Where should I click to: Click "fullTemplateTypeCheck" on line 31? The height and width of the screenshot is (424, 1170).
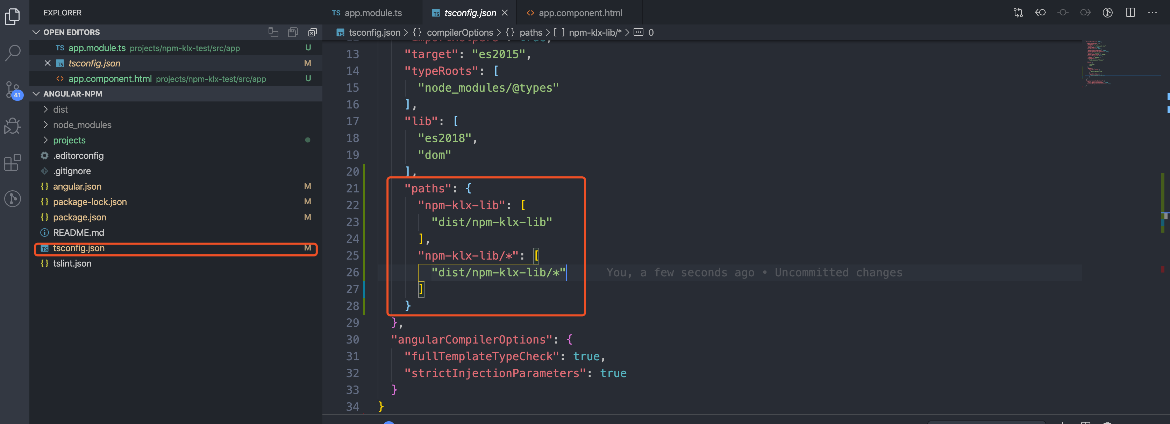(x=485, y=356)
